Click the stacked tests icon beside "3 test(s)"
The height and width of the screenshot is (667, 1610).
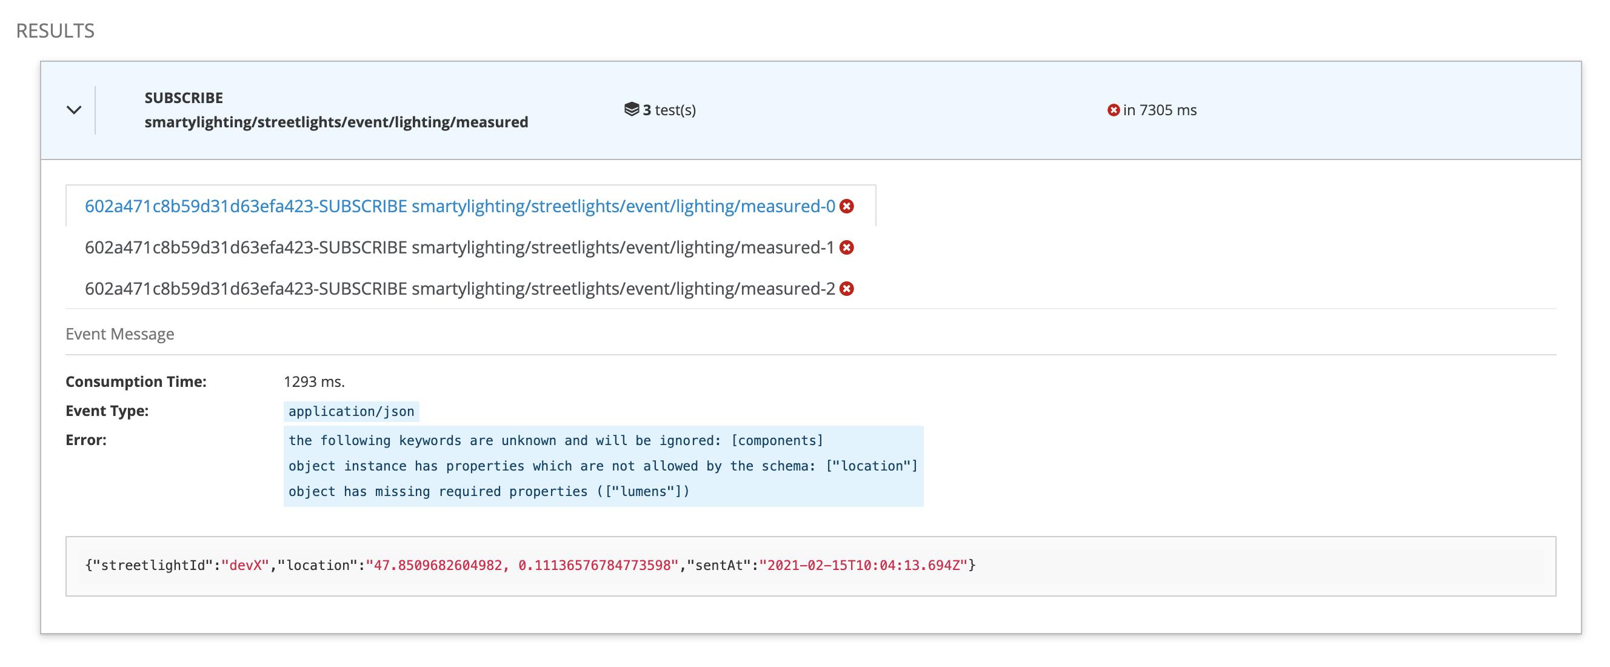[631, 109]
